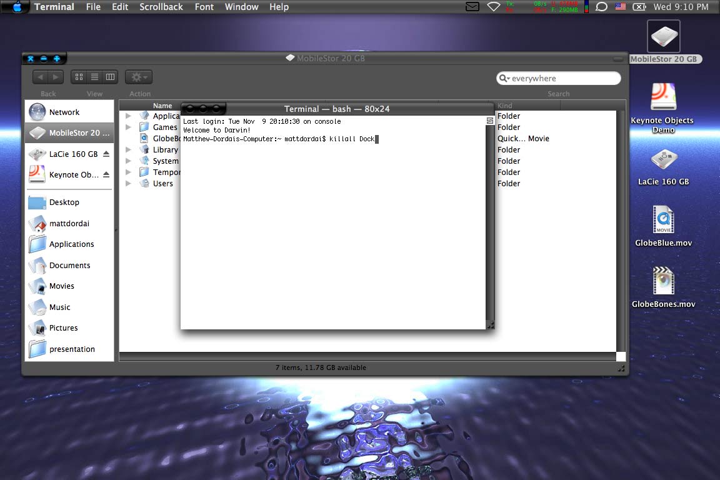The height and width of the screenshot is (480, 720).
Task: Open Desktop in the Finder sidebar
Action: point(69,202)
